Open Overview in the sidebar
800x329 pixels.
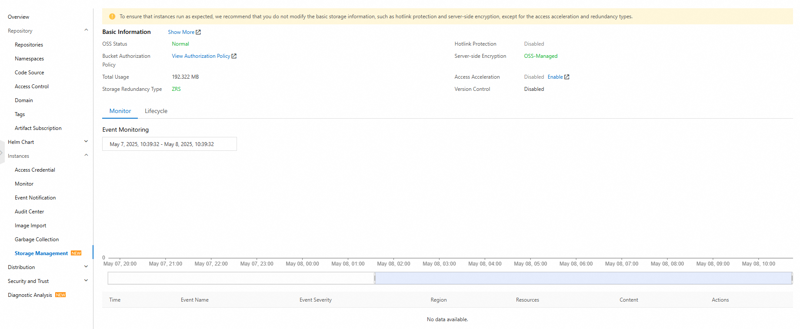[19, 17]
